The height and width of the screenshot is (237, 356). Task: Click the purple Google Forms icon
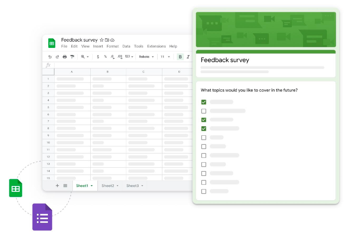[x=42, y=217]
